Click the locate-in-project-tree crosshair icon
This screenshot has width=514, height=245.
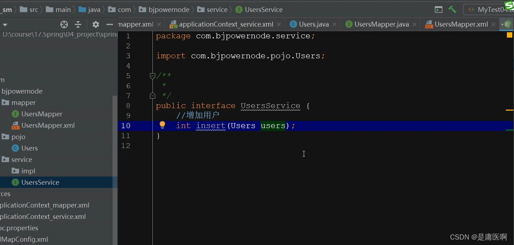64,24
